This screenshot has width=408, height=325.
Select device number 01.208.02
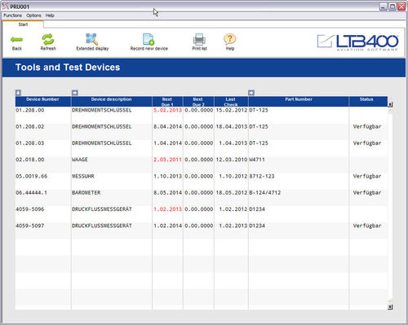tap(30, 126)
